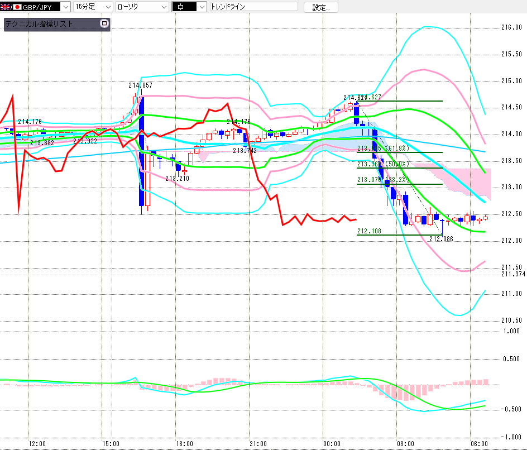Click the 212.086 low price label
The image size is (527, 450).
point(441,238)
